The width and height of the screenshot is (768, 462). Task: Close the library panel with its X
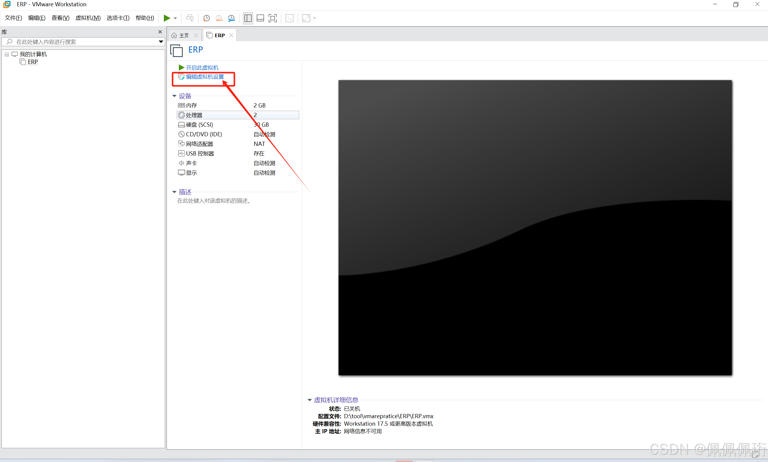pos(160,32)
